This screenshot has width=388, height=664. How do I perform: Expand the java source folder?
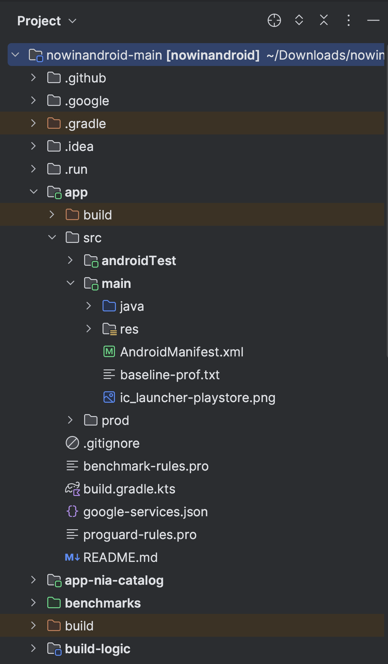[89, 306]
